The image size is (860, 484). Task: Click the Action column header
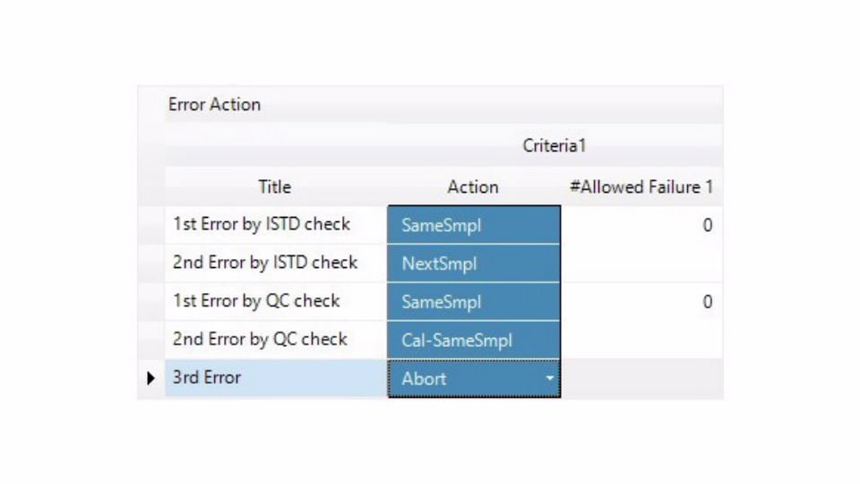click(473, 187)
